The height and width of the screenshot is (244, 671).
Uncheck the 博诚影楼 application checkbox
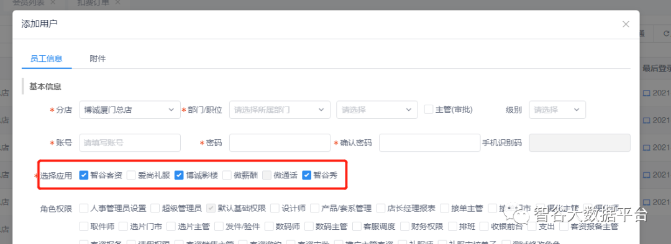tap(180, 175)
